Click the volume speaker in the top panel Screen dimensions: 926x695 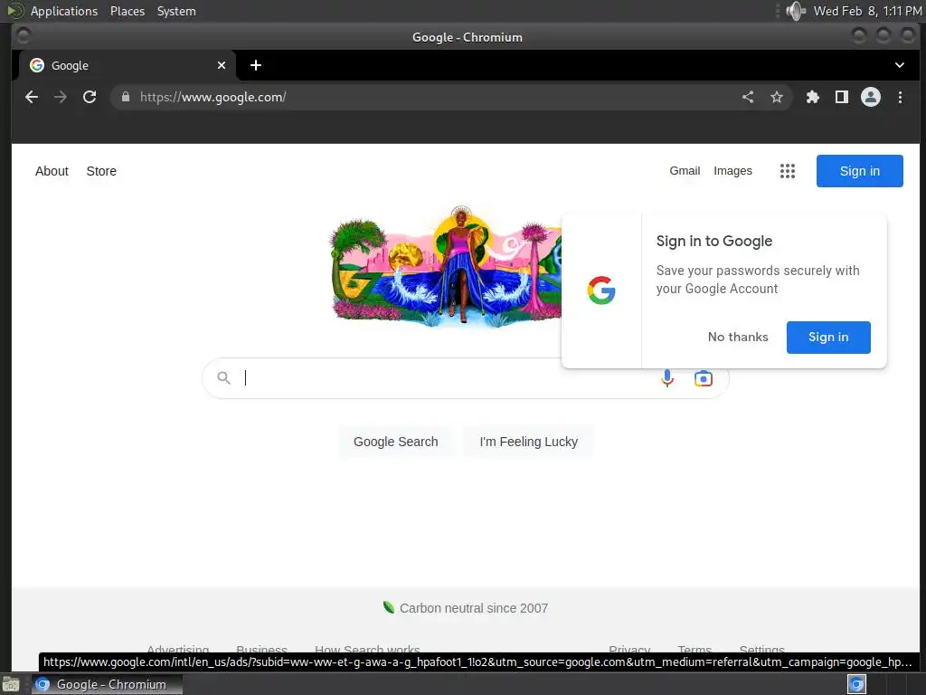click(x=796, y=11)
